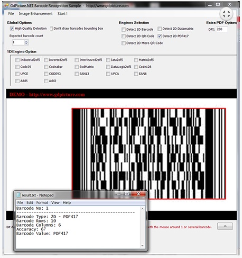Click the 'Accuracy: 67' line in Notepad

(31, 229)
